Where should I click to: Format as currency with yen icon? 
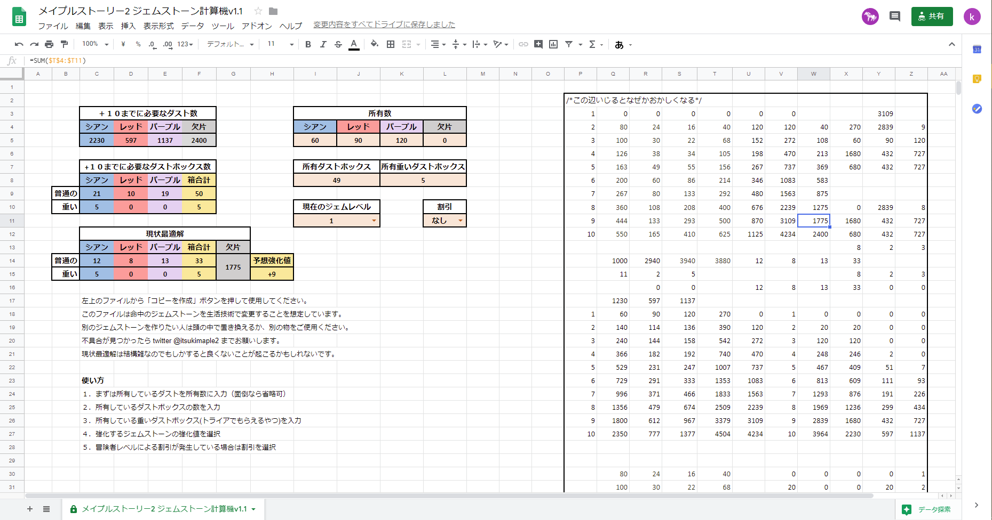click(x=123, y=44)
